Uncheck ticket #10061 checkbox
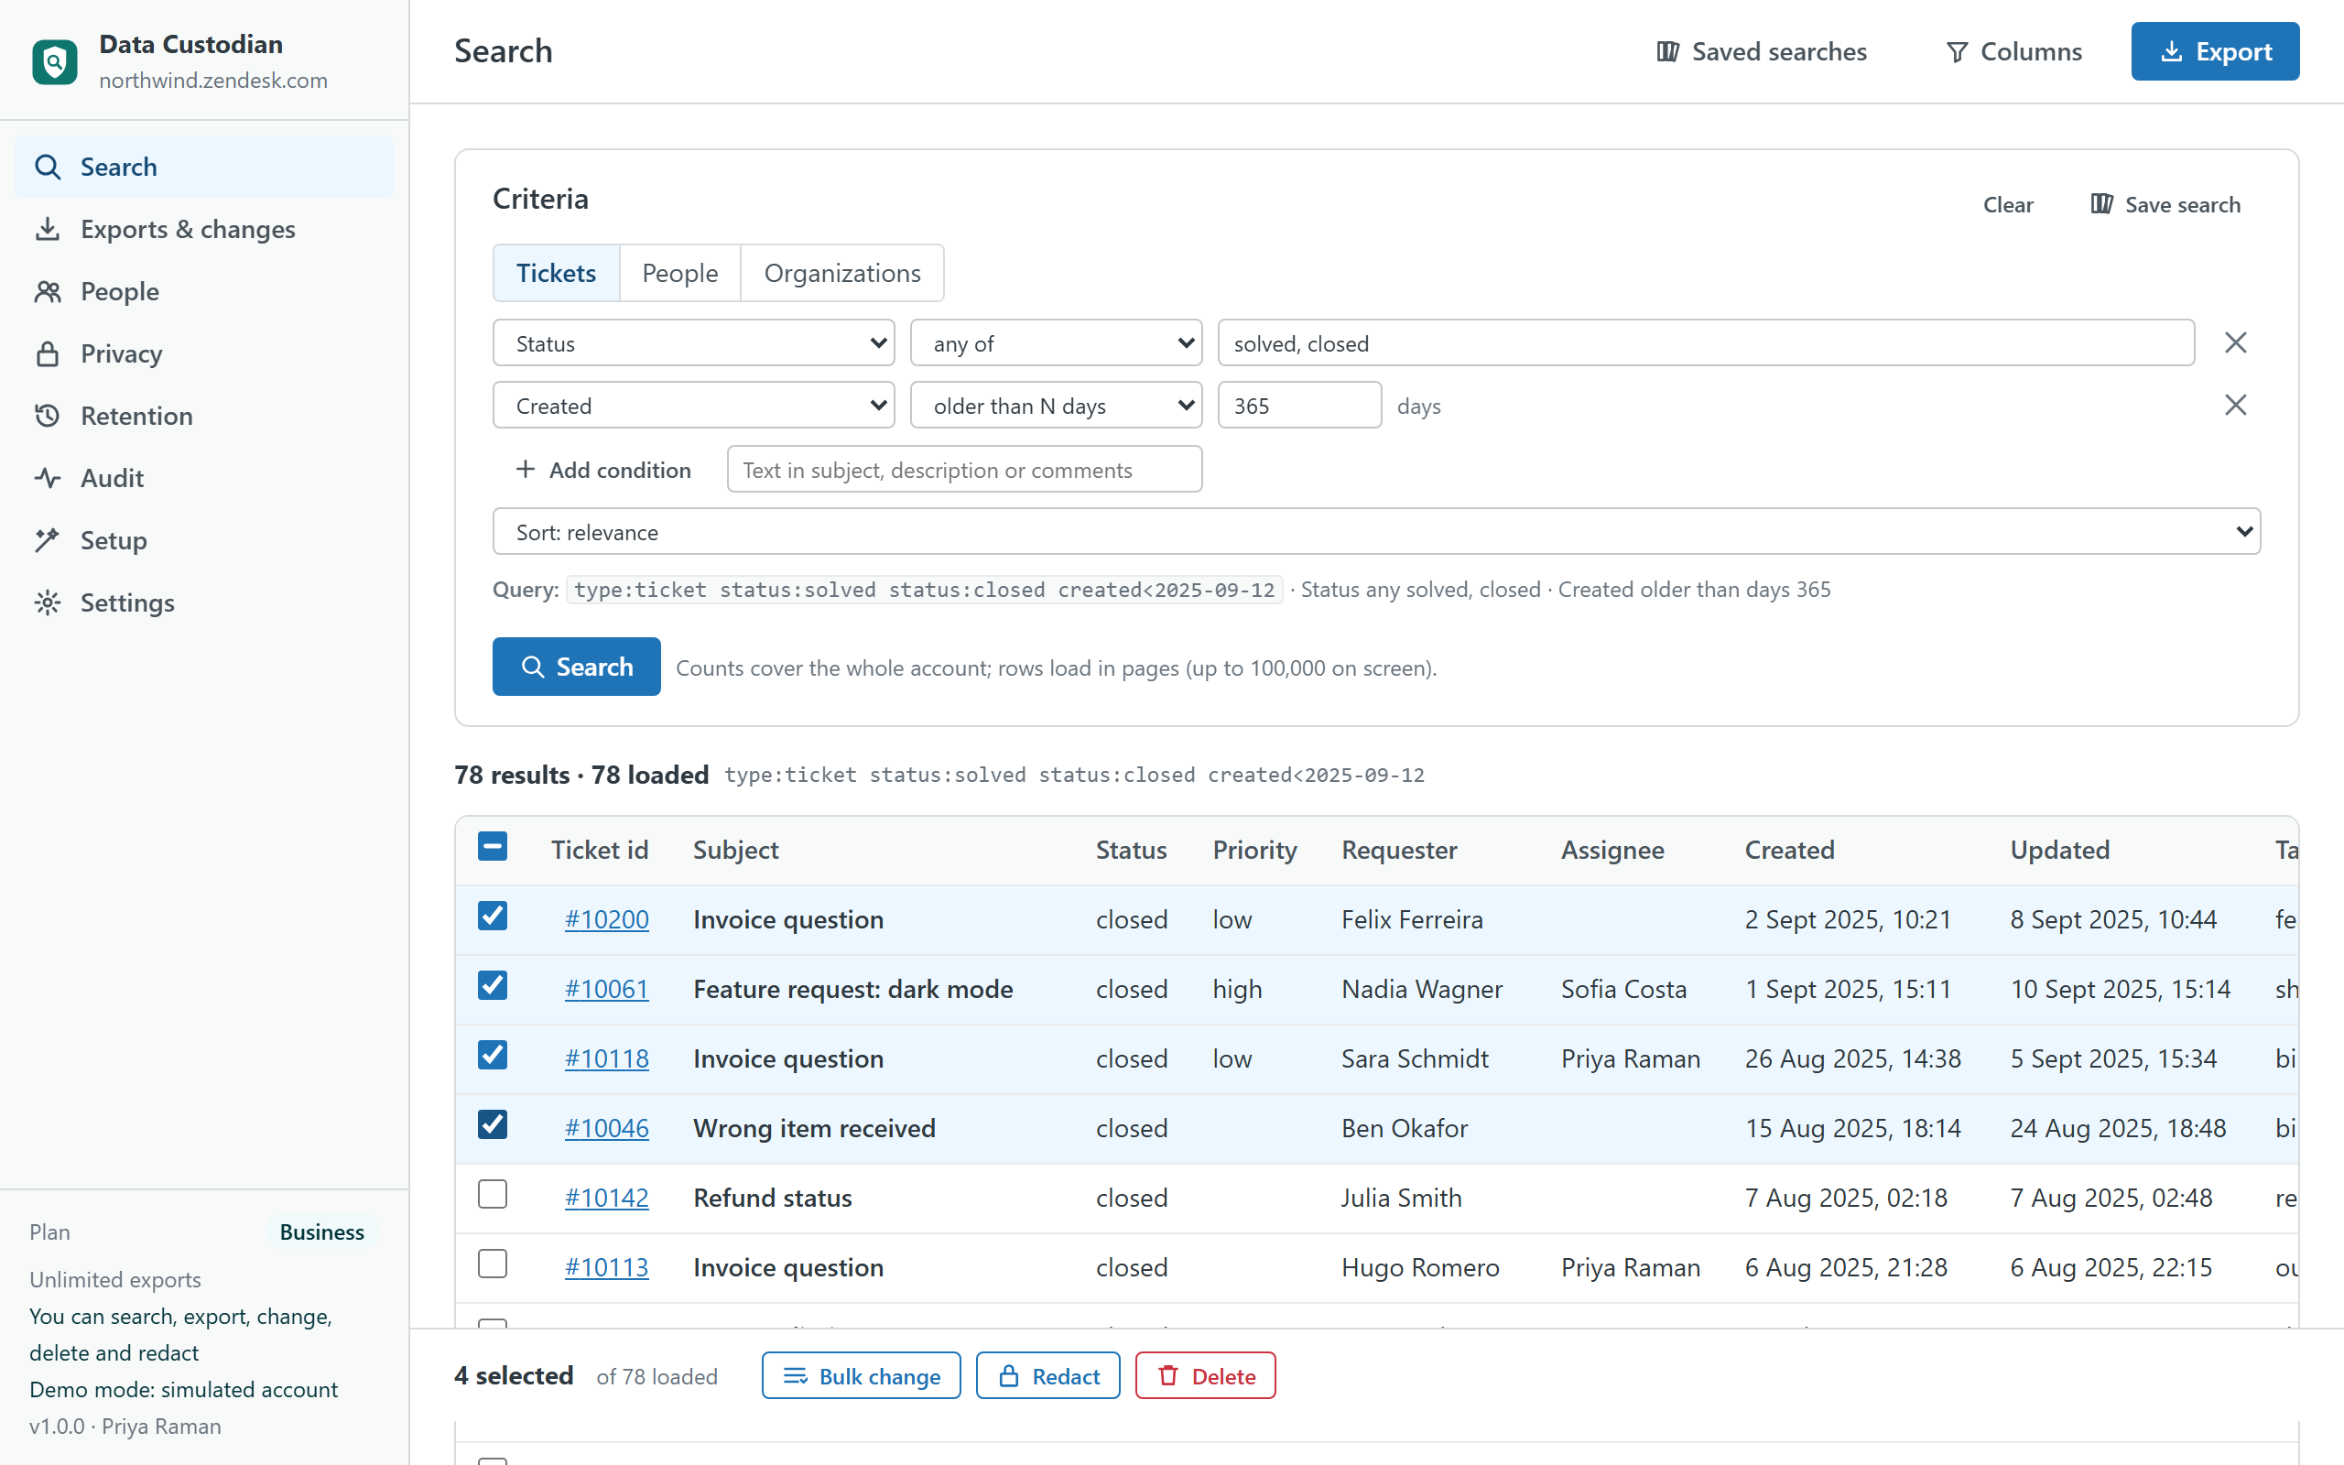The width and height of the screenshot is (2344, 1465). pos(492,985)
